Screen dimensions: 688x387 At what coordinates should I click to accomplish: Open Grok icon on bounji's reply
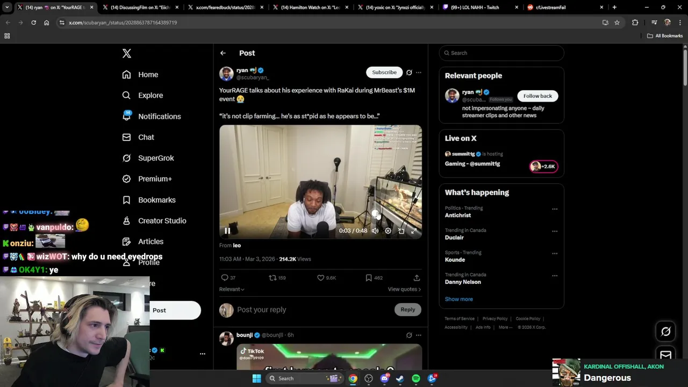click(409, 335)
